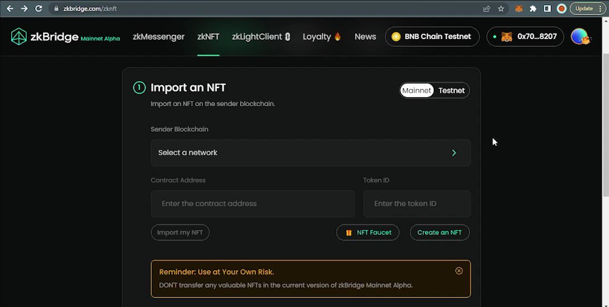Click the zkbridge.com/zknft address bar
This screenshot has width=609, height=307.
[264, 8]
